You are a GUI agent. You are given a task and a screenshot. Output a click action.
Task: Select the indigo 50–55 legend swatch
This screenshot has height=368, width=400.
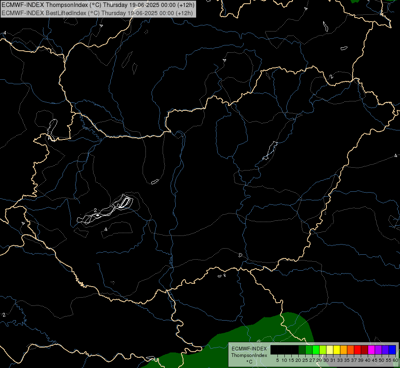tap(385, 350)
